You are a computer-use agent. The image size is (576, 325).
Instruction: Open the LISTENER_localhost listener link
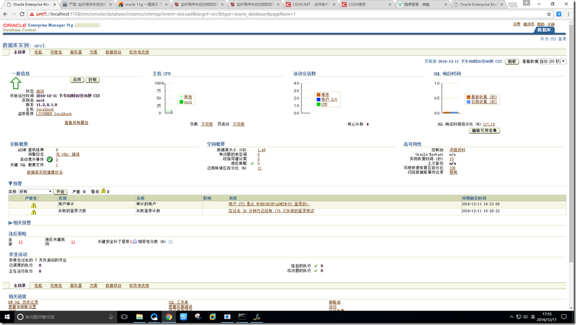54,114
